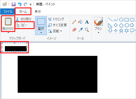Select the color picker eyedropper

[81, 30]
